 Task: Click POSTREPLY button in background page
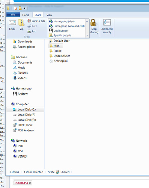23,183
